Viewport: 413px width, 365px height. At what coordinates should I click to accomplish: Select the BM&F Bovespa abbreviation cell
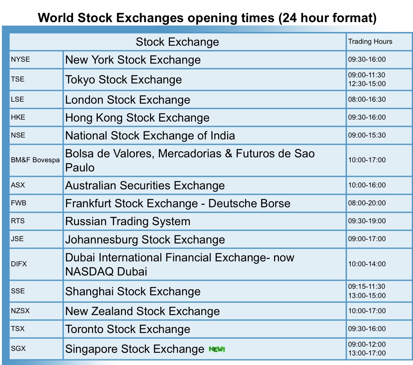pos(36,160)
